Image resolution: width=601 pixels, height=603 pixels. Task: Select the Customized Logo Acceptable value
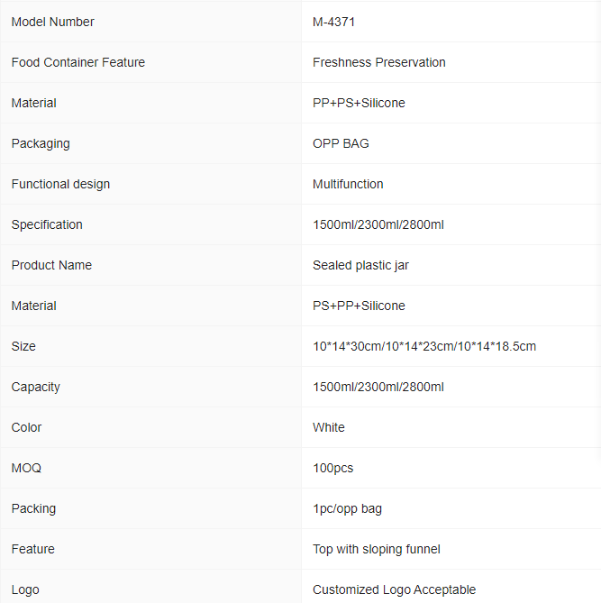coord(394,589)
